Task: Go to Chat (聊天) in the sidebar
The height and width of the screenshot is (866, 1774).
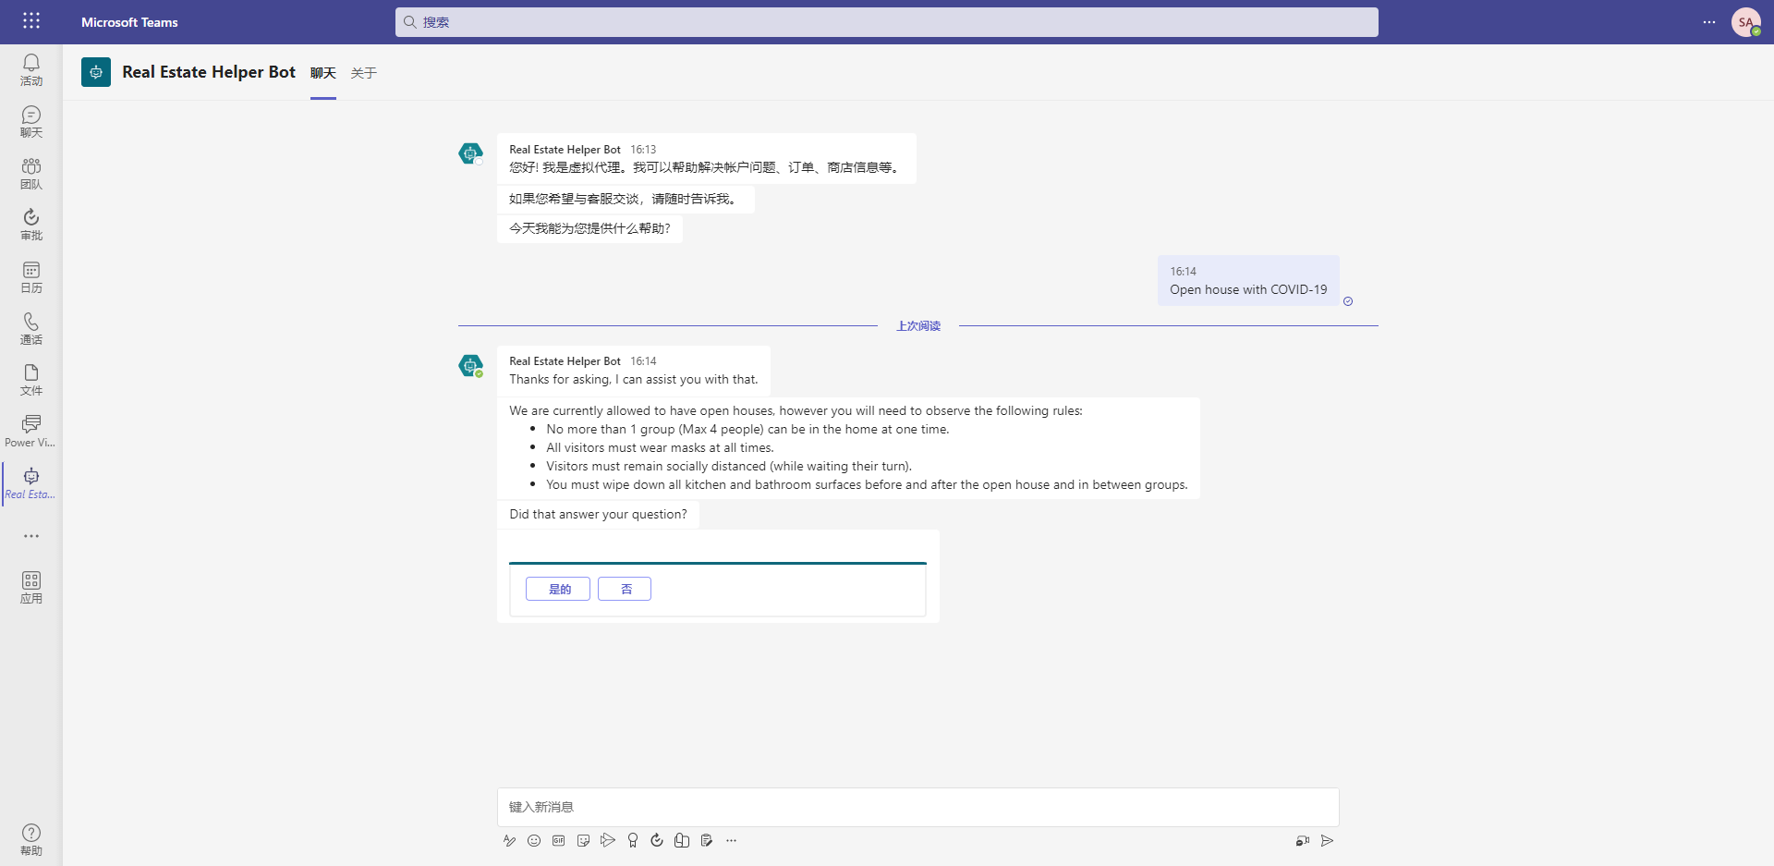Action: point(31,121)
